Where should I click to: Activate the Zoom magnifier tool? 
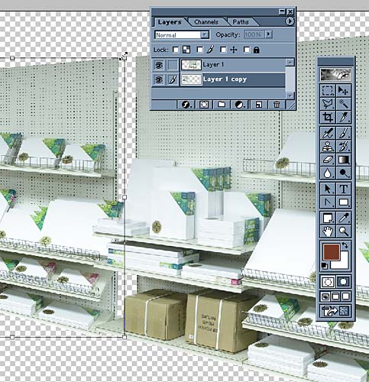pos(344,231)
